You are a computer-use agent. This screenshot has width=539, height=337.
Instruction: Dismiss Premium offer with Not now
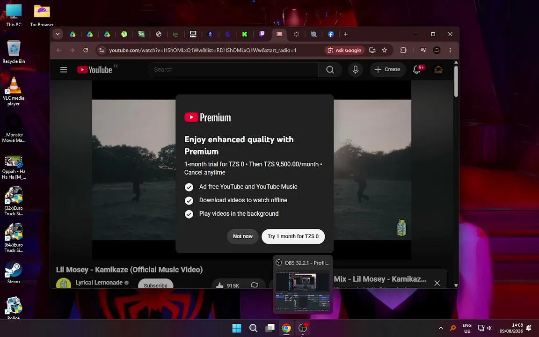tap(243, 236)
